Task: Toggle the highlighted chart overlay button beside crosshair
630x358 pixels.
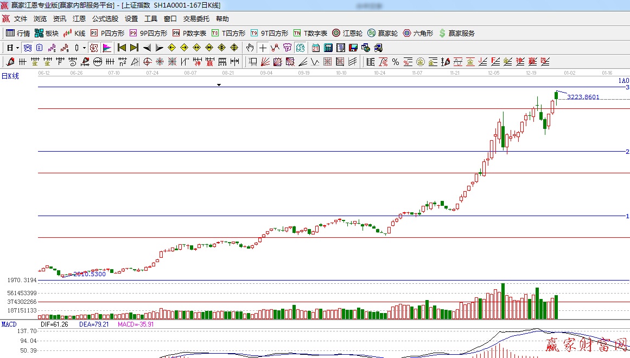Action: pos(300,48)
